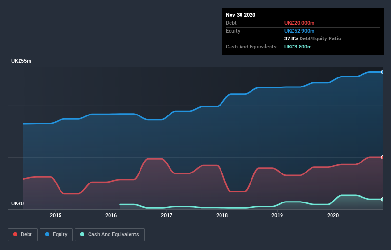Click the UK£55m axis label

tap(21, 61)
